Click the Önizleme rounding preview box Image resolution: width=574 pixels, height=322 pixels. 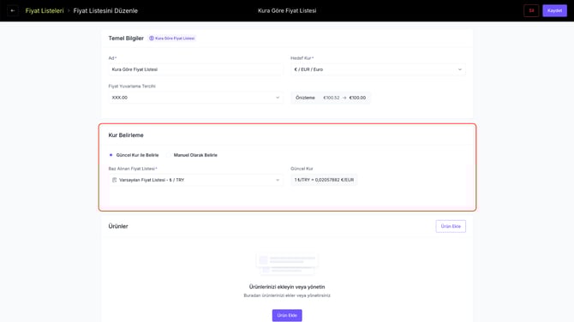pyautogui.click(x=331, y=98)
